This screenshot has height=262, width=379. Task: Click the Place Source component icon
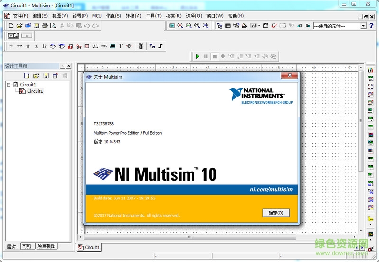[x=11, y=46]
